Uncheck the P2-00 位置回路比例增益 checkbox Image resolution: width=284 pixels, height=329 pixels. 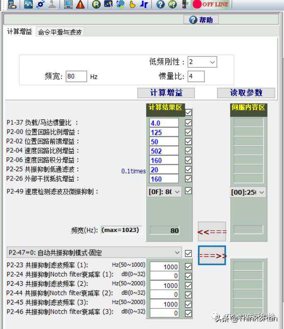188,132
